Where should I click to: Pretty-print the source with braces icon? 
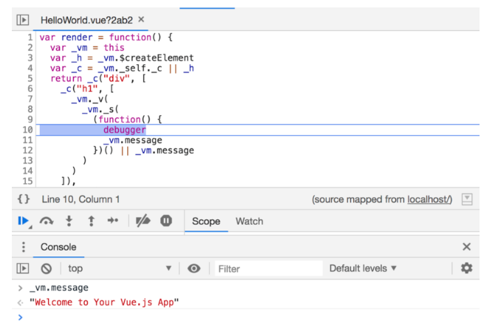point(24,200)
